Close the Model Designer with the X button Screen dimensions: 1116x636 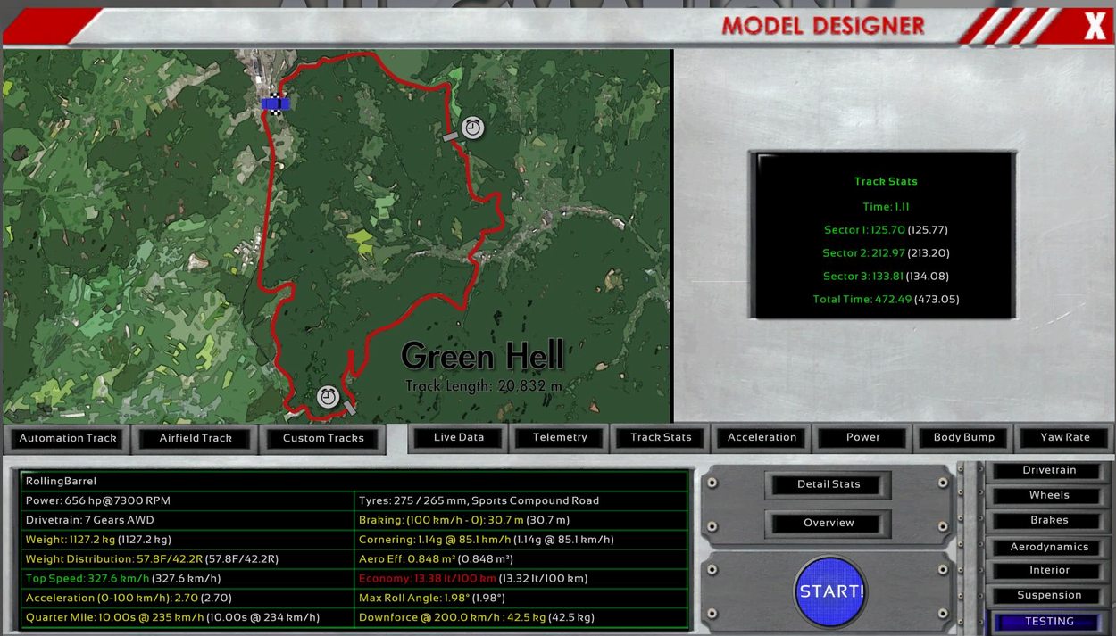(1095, 28)
